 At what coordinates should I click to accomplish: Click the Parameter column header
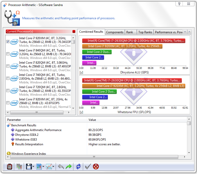click(x=46, y=120)
